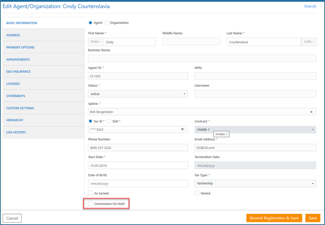Select the SSN radio option

pos(109,121)
